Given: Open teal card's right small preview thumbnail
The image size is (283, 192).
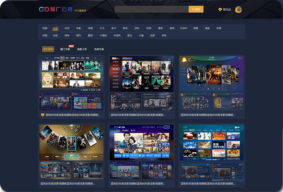Looking at the screenshot, I should point(228,172).
